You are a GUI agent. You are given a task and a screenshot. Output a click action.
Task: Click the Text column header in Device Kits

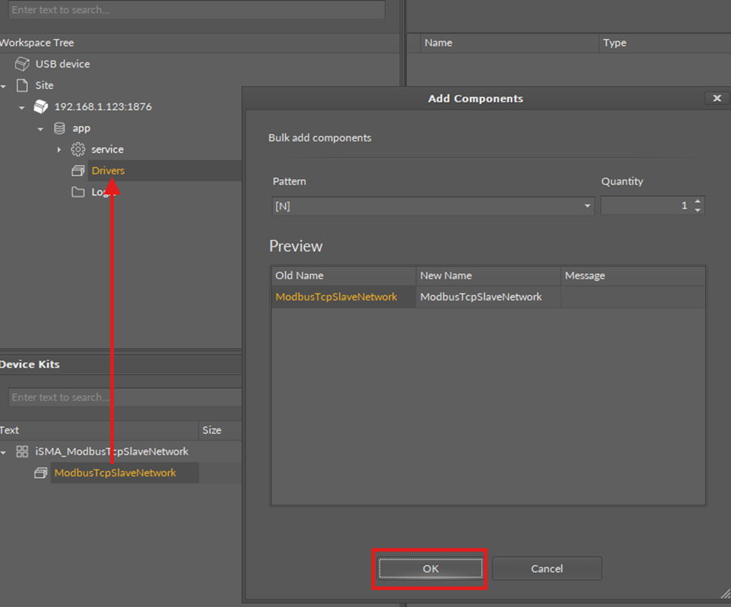pyautogui.click(x=99, y=430)
